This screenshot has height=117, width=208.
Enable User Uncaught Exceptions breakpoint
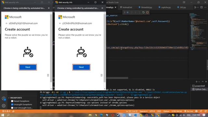(12, 108)
